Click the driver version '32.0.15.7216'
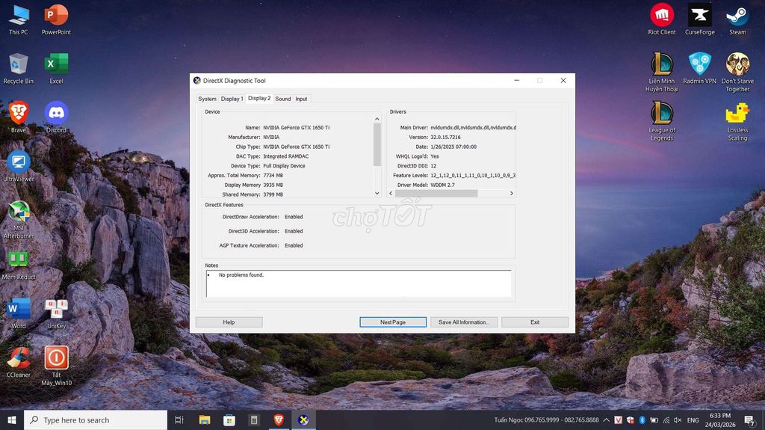The image size is (765, 430). point(445,138)
